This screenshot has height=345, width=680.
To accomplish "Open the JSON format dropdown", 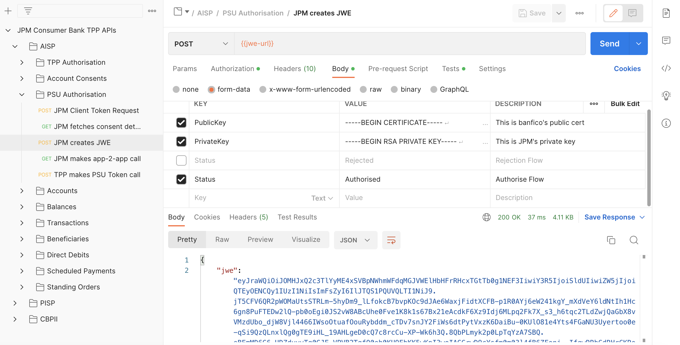I will coord(355,240).
